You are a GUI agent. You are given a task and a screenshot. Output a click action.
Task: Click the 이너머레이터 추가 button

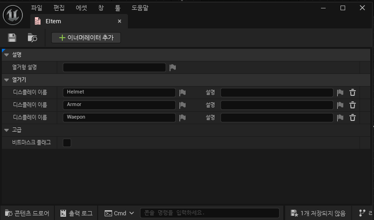[86, 38]
